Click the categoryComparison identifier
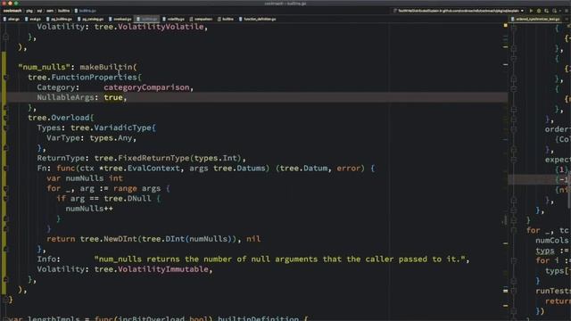 click(146, 87)
